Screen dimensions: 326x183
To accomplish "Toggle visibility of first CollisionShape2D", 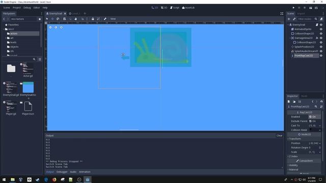I will (321, 34).
